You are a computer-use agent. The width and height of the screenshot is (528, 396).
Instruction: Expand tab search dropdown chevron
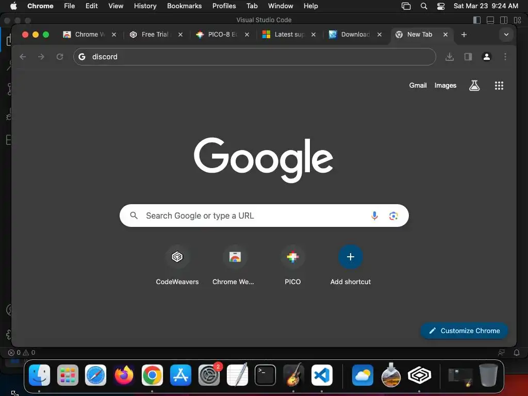click(506, 35)
